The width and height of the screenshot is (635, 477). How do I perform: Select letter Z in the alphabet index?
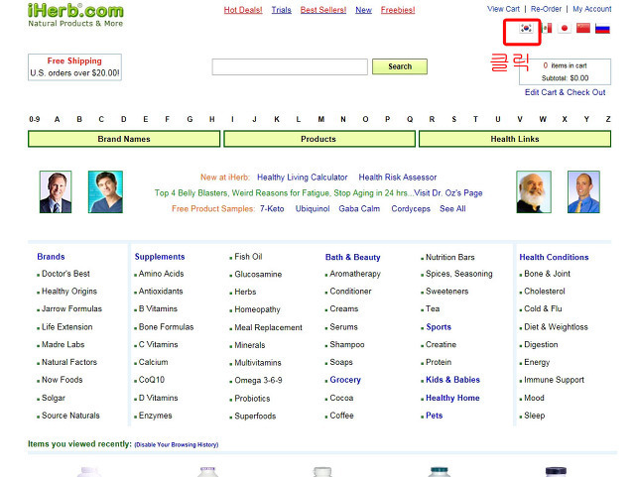[x=608, y=119]
